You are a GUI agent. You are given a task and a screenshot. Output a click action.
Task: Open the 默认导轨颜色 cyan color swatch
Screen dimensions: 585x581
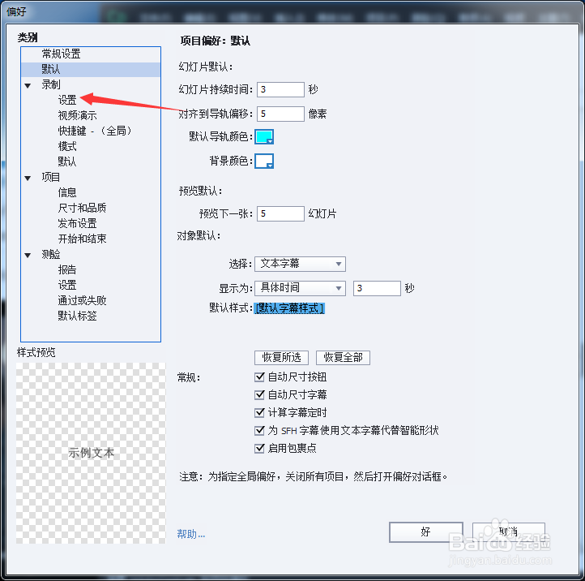coord(264,137)
